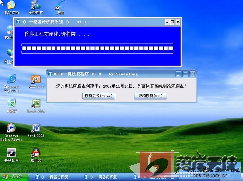Viewport: 243px width, 181px height.
Task: Open the 回收站 recycle bin icon
Action: (x=11, y=106)
